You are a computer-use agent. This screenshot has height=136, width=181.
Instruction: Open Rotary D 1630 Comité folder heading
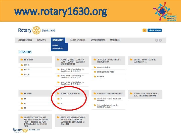[x=72, y=62]
